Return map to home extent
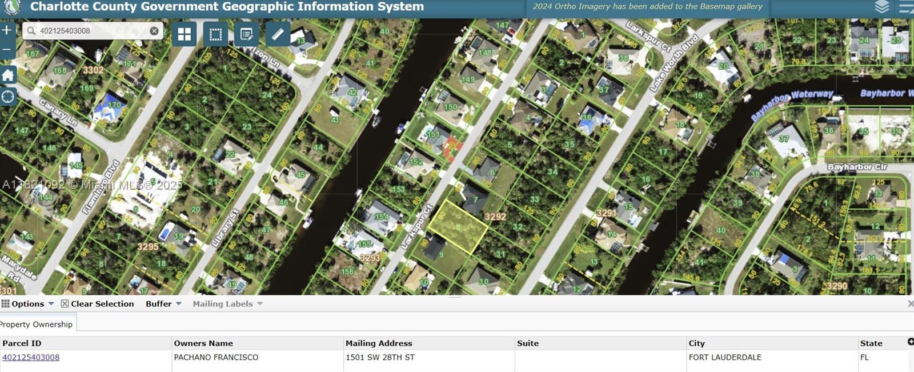Image resolution: width=914 pixels, height=372 pixels. click(8, 75)
